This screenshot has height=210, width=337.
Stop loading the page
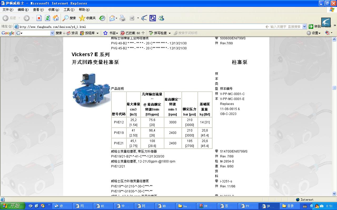tap(39, 18)
